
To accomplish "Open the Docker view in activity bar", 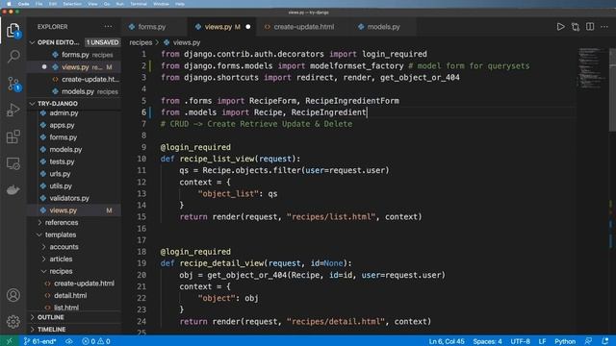I will [x=13, y=190].
